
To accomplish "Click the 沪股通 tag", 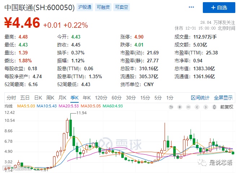I will coord(85,7).
